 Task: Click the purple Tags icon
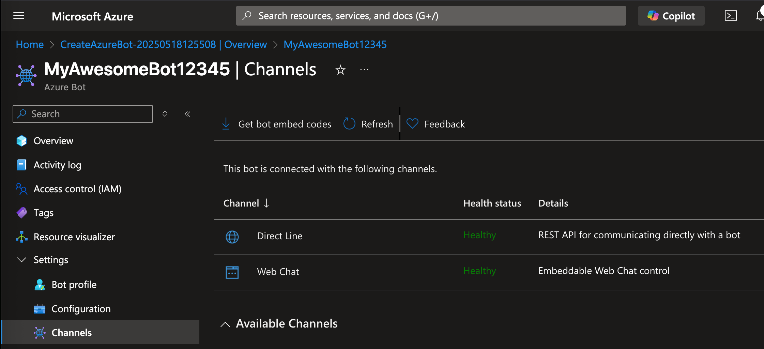(21, 213)
